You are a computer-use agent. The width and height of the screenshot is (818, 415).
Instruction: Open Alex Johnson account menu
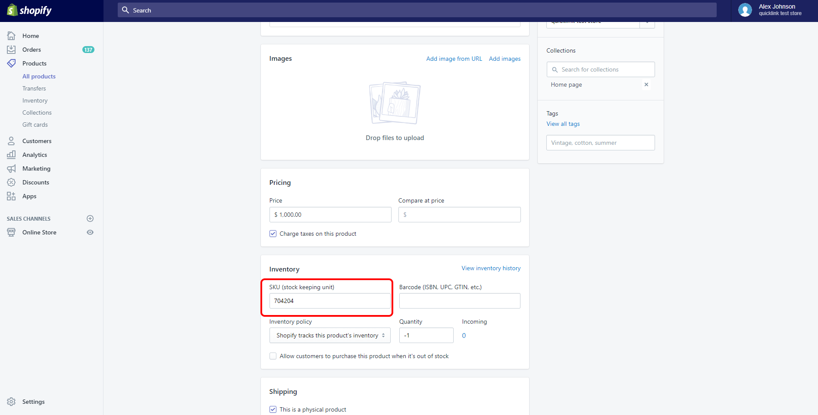click(x=771, y=10)
